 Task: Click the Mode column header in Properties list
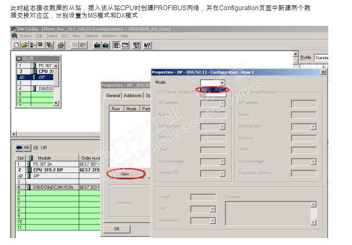[132, 109]
